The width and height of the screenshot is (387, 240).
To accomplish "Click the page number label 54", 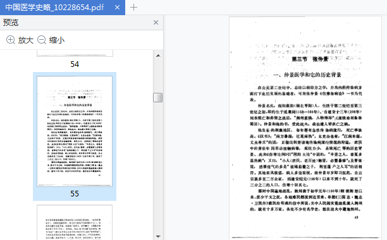I will 75,64.
